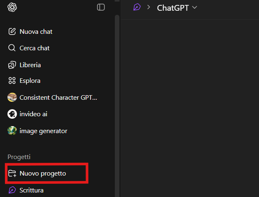Select the Libreria menu label
The width and height of the screenshot is (259, 197).
tap(30, 65)
